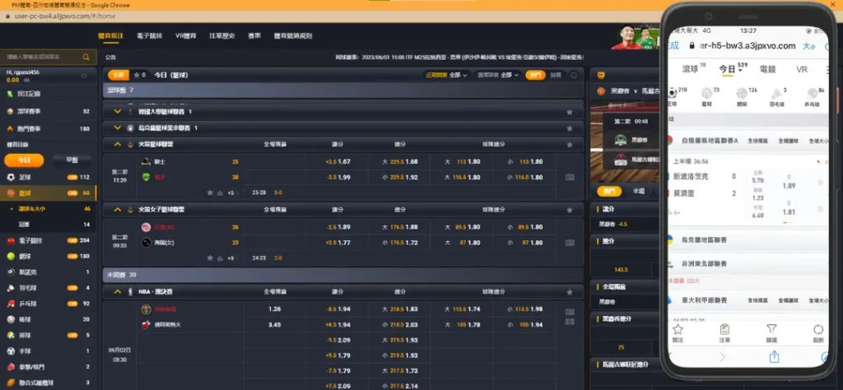
Task: Select the 足球 soccer ball sidebar icon
Action: 10,177
